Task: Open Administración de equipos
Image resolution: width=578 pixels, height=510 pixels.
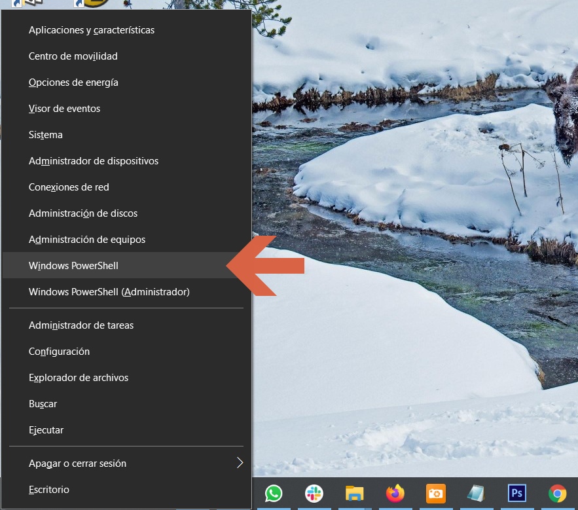Action: pyautogui.click(x=126, y=240)
